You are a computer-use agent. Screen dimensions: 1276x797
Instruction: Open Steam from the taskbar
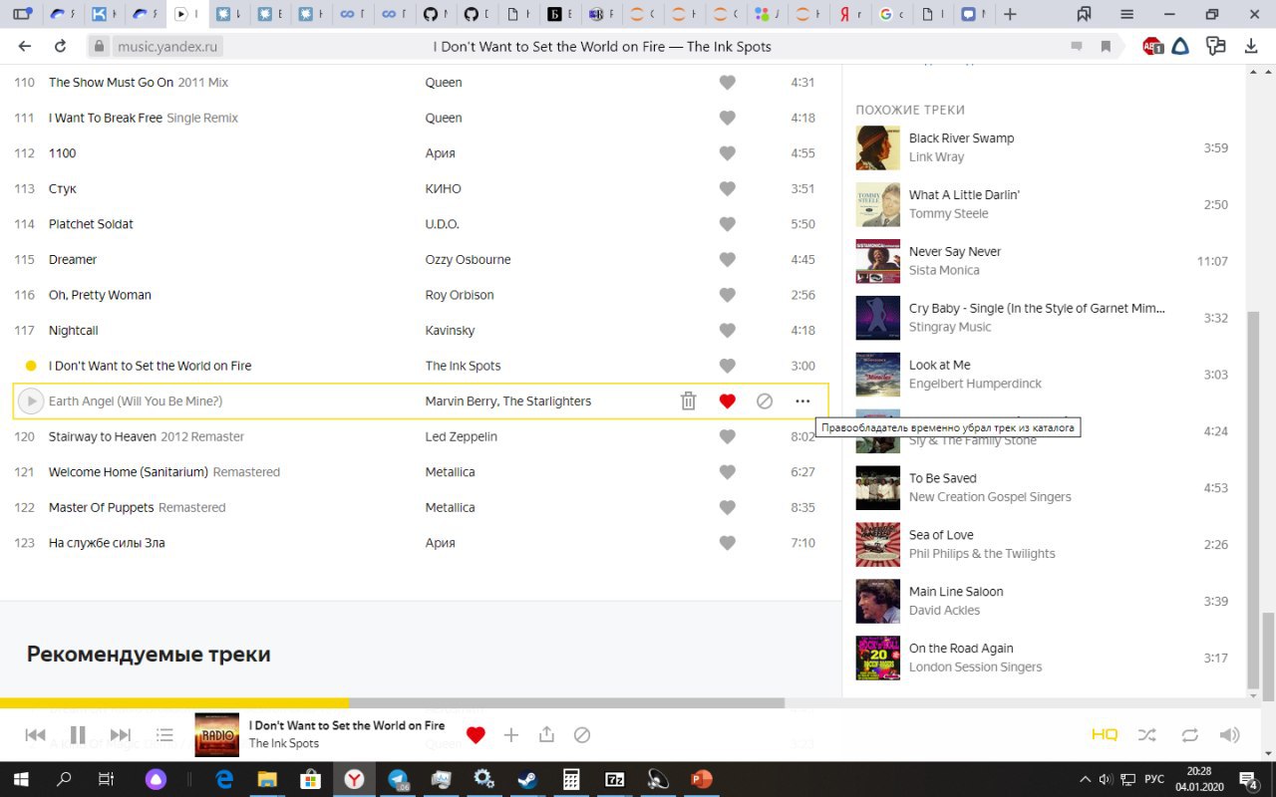(x=526, y=779)
